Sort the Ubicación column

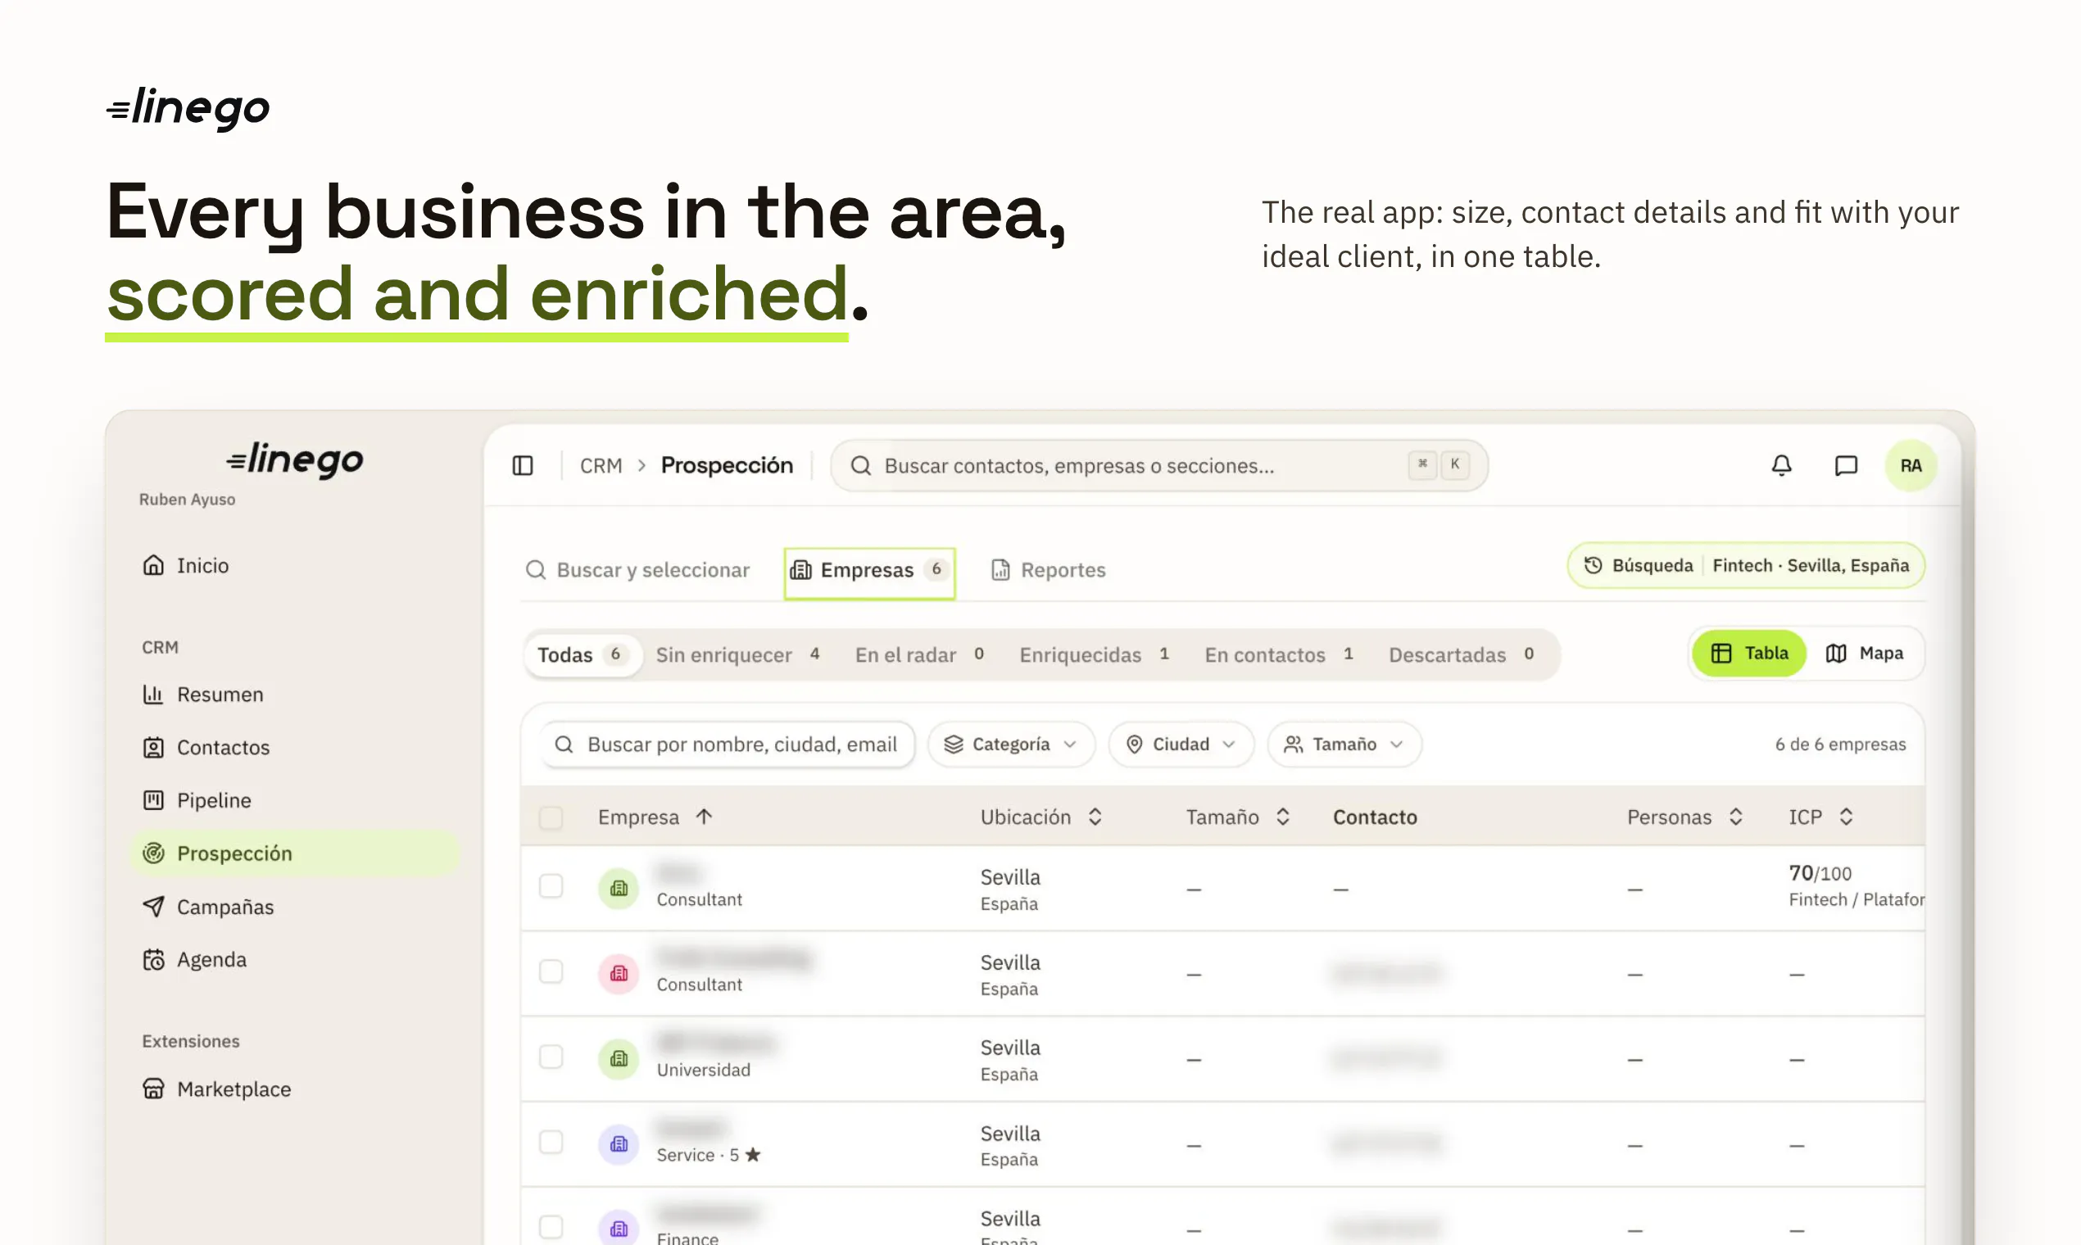(1095, 817)
